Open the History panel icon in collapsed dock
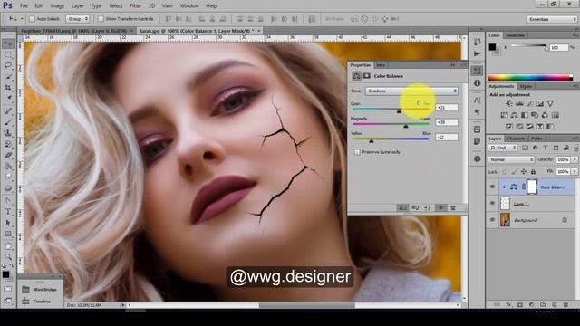This screenshot has width=580, height=326. point(478,42)
